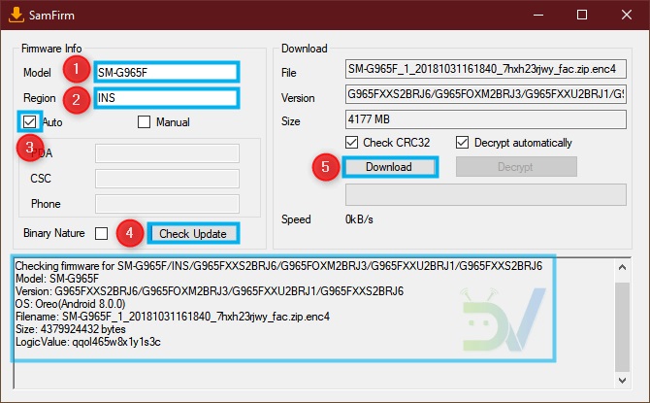Click the download progress bar
This screenshot has height=403, width=650.
click(485, 193)
